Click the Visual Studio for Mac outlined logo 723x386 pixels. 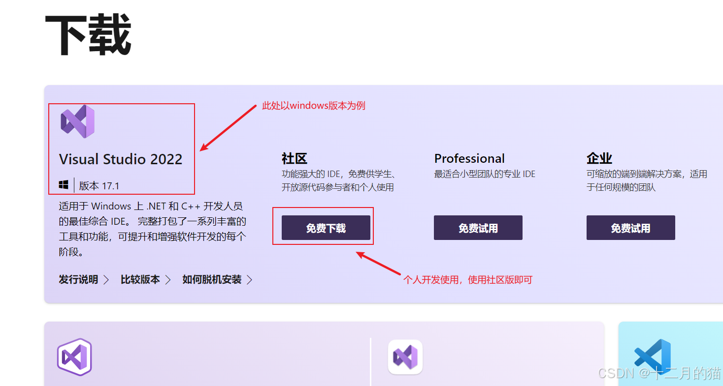[74, 357]
